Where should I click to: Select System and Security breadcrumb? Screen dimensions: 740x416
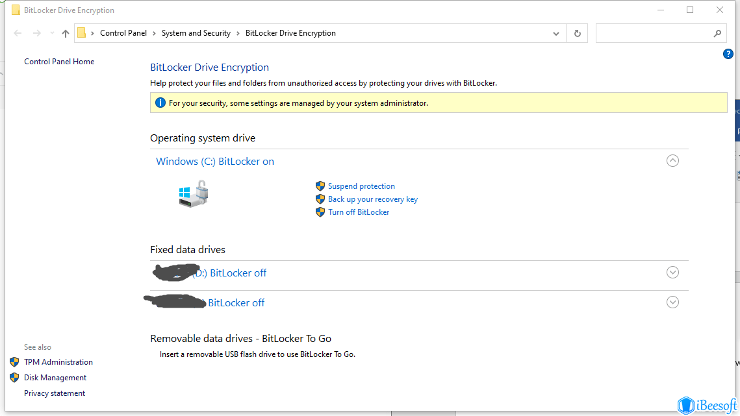click(x=196, y=33)
